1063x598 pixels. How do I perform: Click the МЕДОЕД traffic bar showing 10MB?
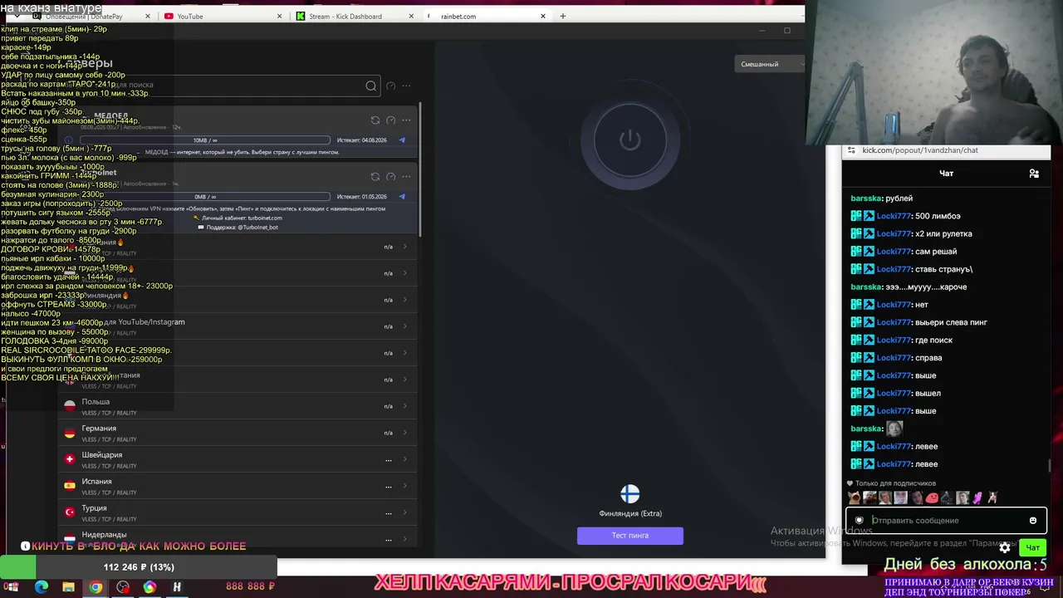(205, 140)
